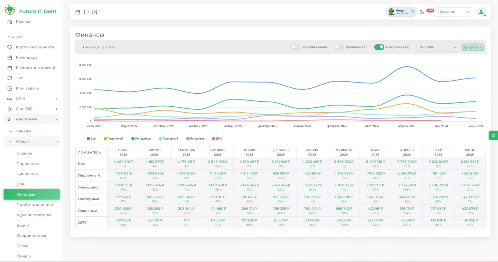This screenshot has height=262, width=498.
Task: Switch to dark mode with moon icon
Action: pos(422,12)
